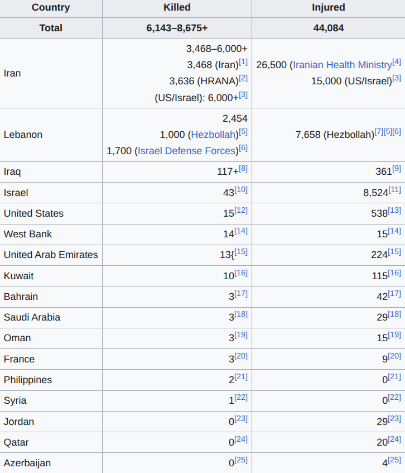Open citation [18] in Saudi Arabia killed cell

pyautogui.click(x=241, y=314)
